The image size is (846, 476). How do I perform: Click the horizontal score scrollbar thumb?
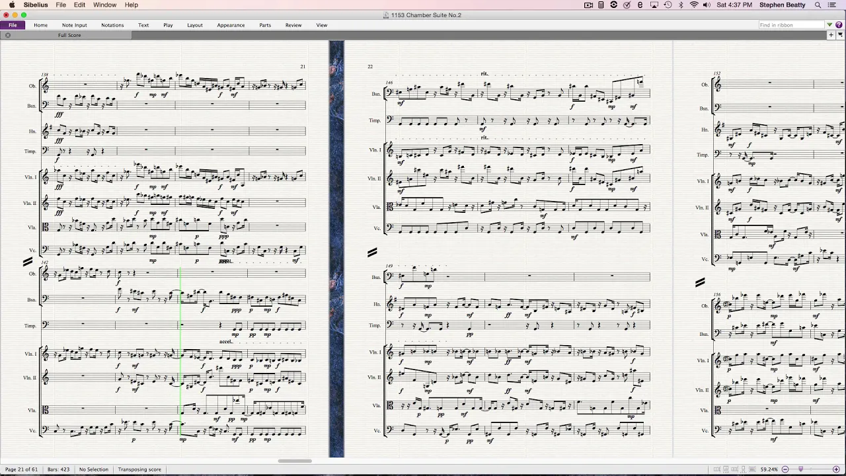coord(295,461)
